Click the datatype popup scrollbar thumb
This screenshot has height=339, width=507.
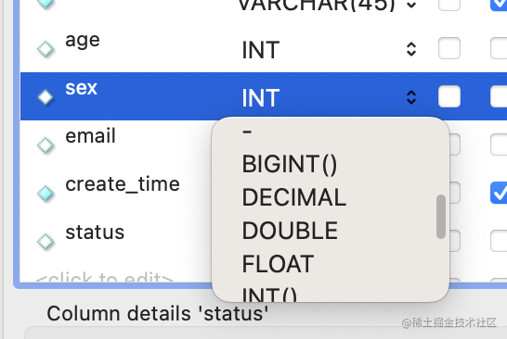coord(440,217)
